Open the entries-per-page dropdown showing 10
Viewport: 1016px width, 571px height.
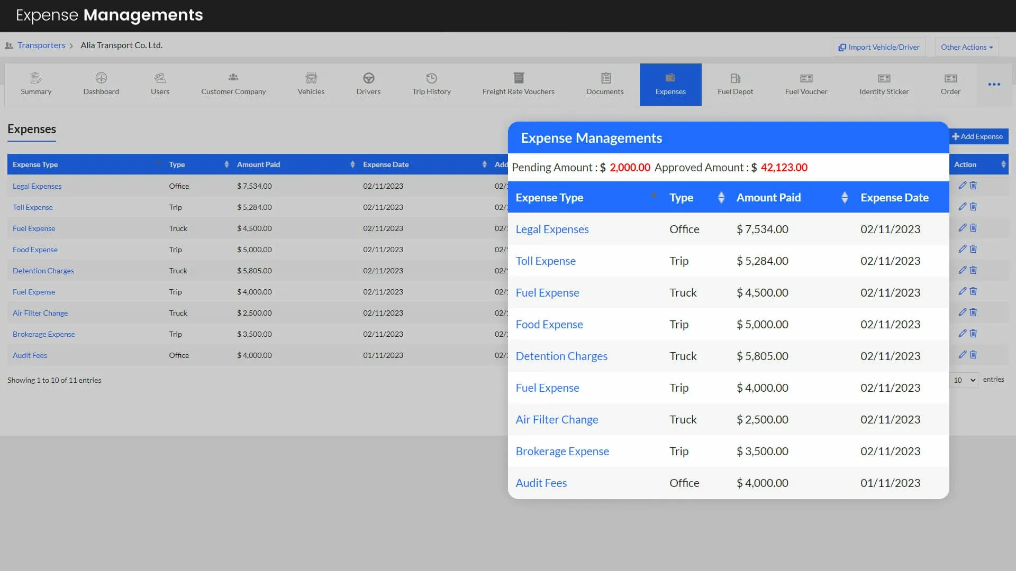[964, 380]
